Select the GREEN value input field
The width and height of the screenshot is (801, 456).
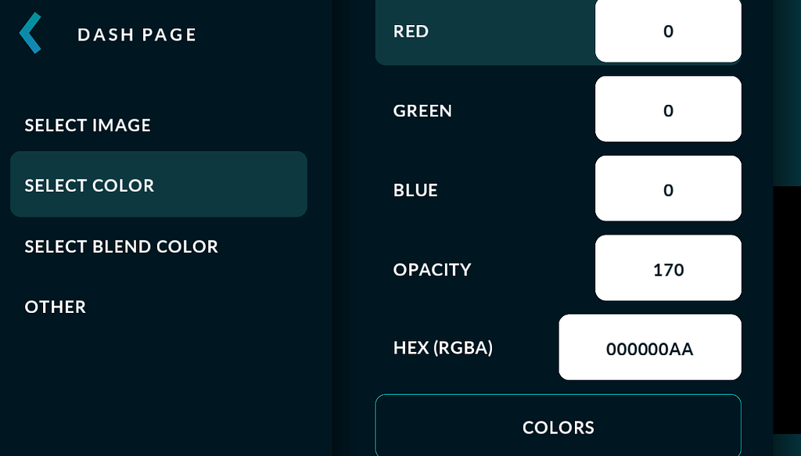click(x=668, y=110)
